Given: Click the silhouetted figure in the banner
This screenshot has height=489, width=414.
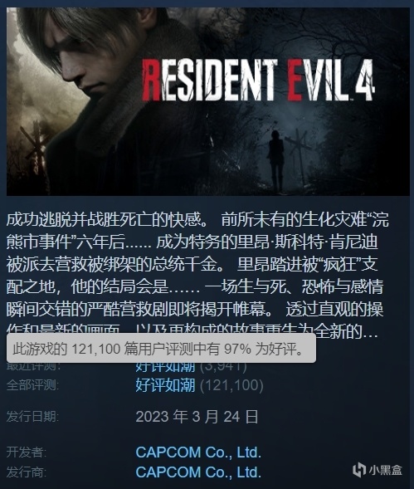Looking at the screenshot, I should (276, 160).
